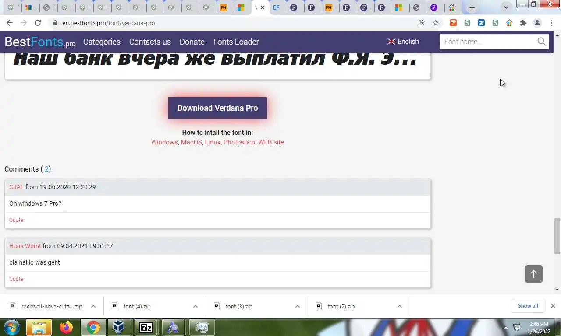Launch Firefox from the taskbar
Viewport: 561px width, 336px height.
66,327
